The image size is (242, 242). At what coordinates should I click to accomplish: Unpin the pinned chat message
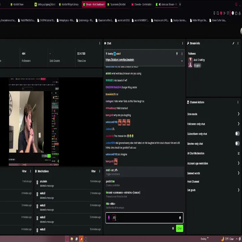[x=177, y=53]
